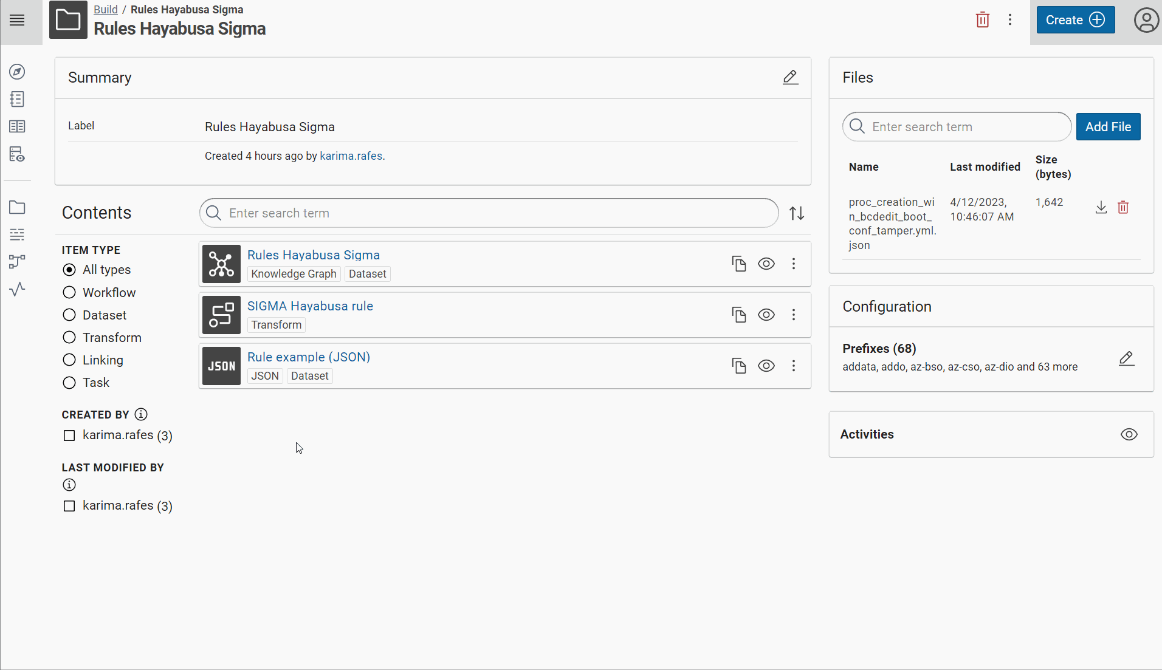The height and width of the screenshot is (670, 1162).
Task: Delete the proc_creation file with trash icon
Action: point(1123,208)
